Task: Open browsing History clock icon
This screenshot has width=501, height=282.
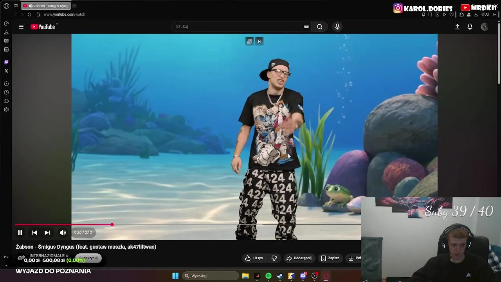Action: click(6, 92)
